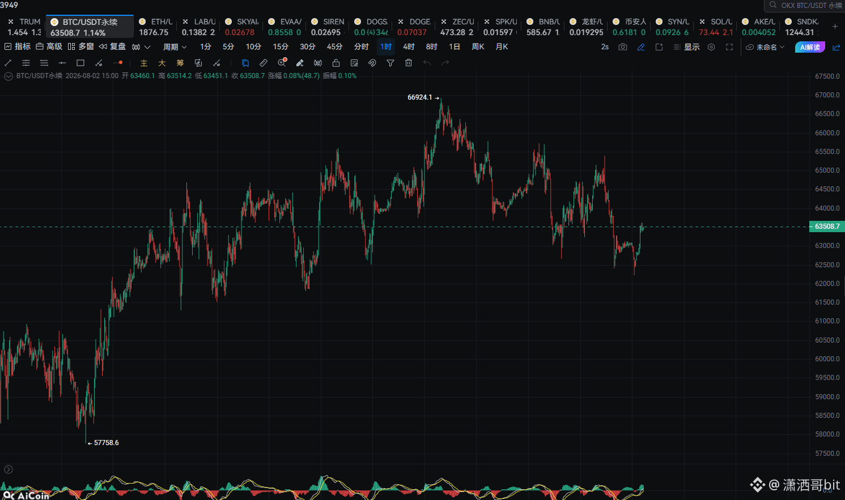The height and width of the screenshot is (500, 845).
Task: Enter fullscreen chart mode
Action: tap(729, 47)
